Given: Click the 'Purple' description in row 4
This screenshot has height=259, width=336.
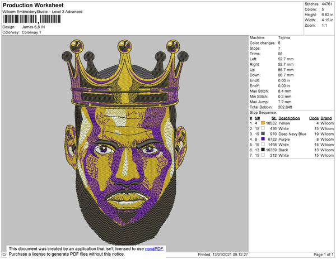Looking at the screenshot, I should pos(284,139).
